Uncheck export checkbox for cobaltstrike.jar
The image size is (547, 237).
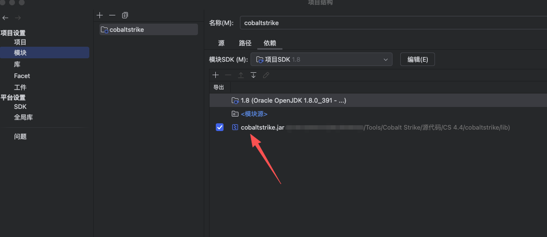pyautogui.click(x=220, y=127)
